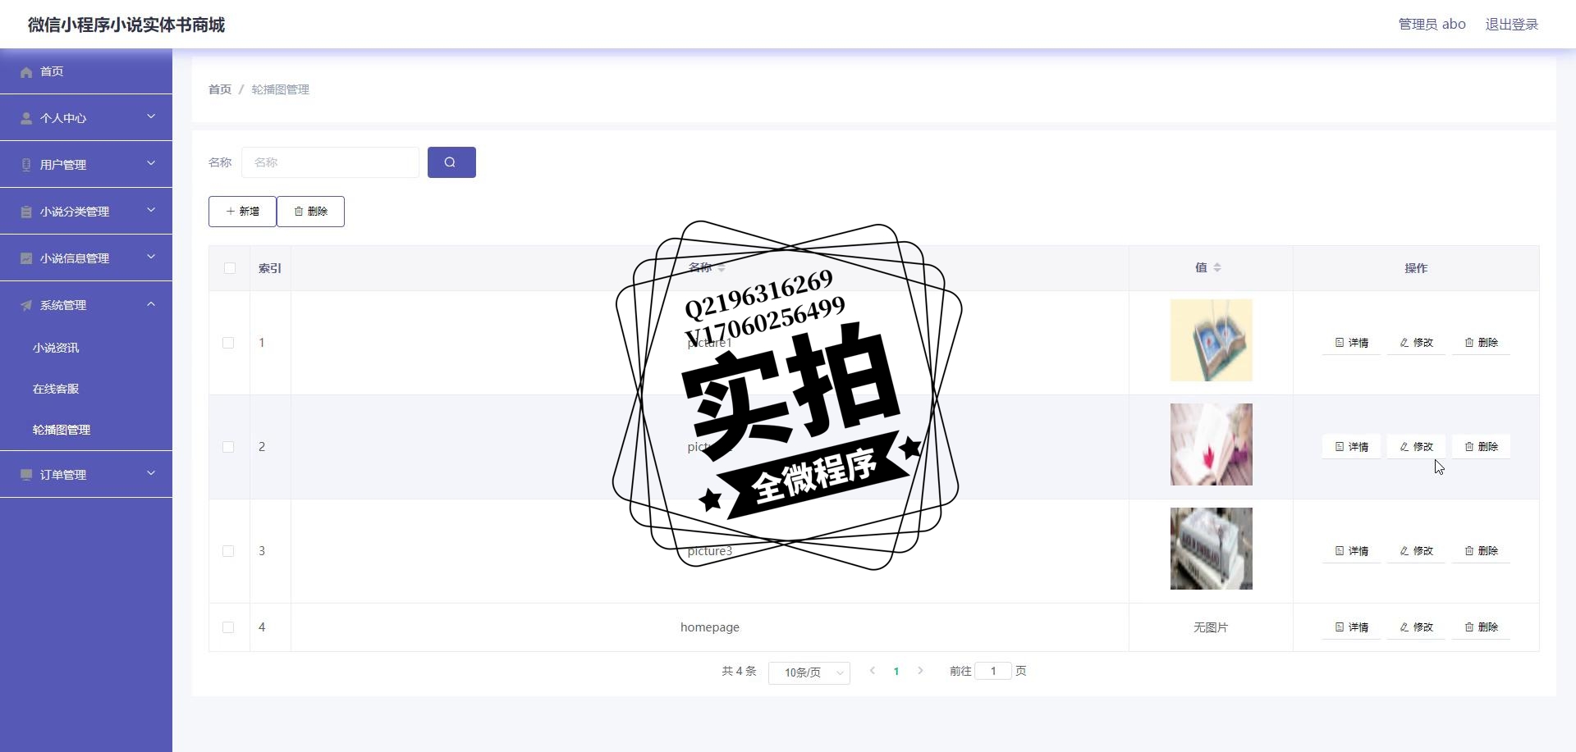Viewport: 1576px width, 752px height.
Task: Check the row 1 checkbox
Action: click(x=228, y=343)
